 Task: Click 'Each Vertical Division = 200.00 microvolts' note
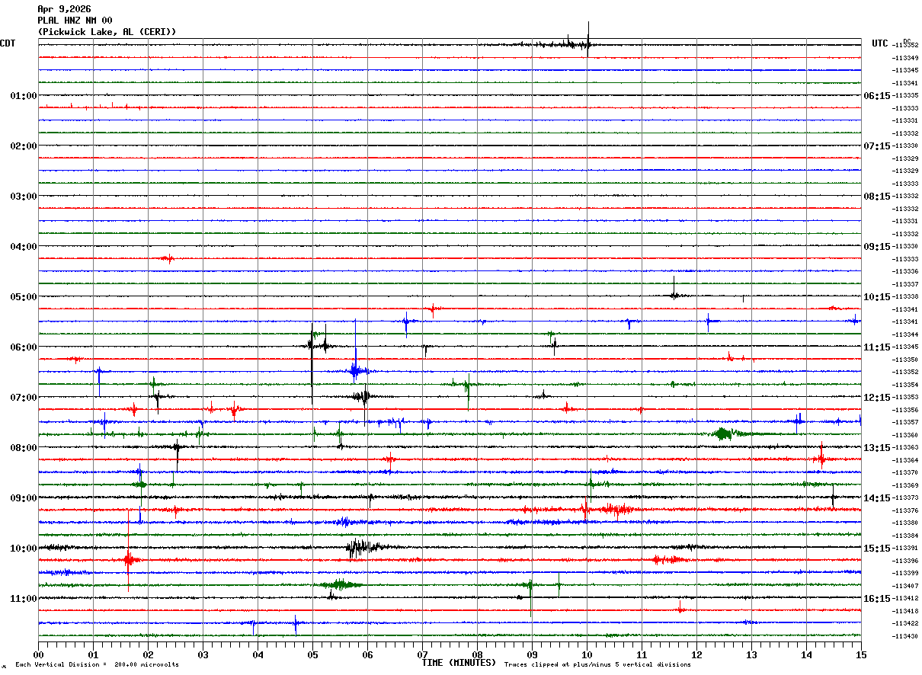tap(97, 665)
